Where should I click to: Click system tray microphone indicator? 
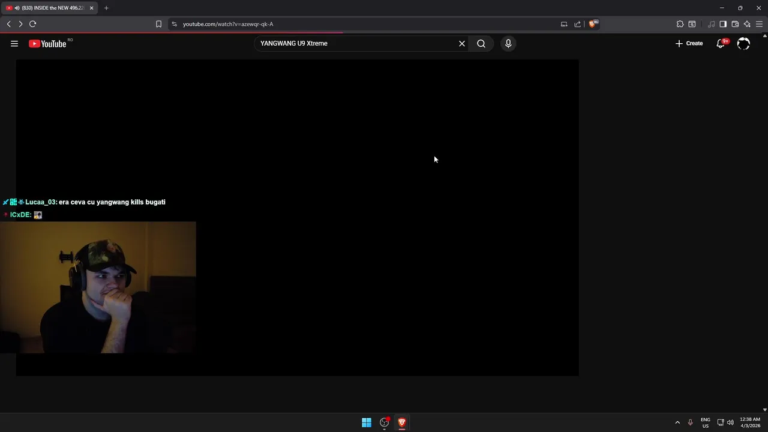pos(690,422)
